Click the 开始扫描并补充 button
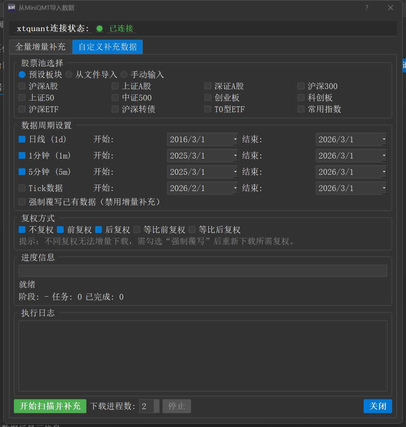The width and height of the screenshot is (406, 427). (x=50, y=406)
